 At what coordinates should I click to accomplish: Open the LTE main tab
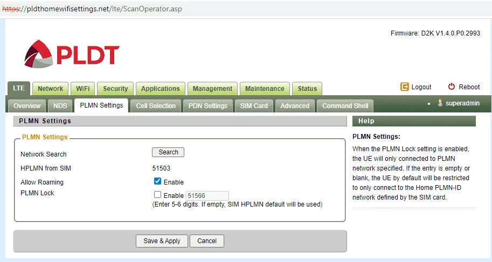[19, 88]
